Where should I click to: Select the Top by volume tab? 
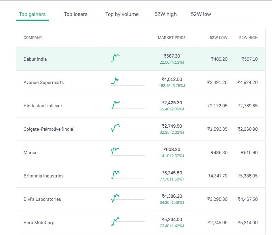[122, 14]
